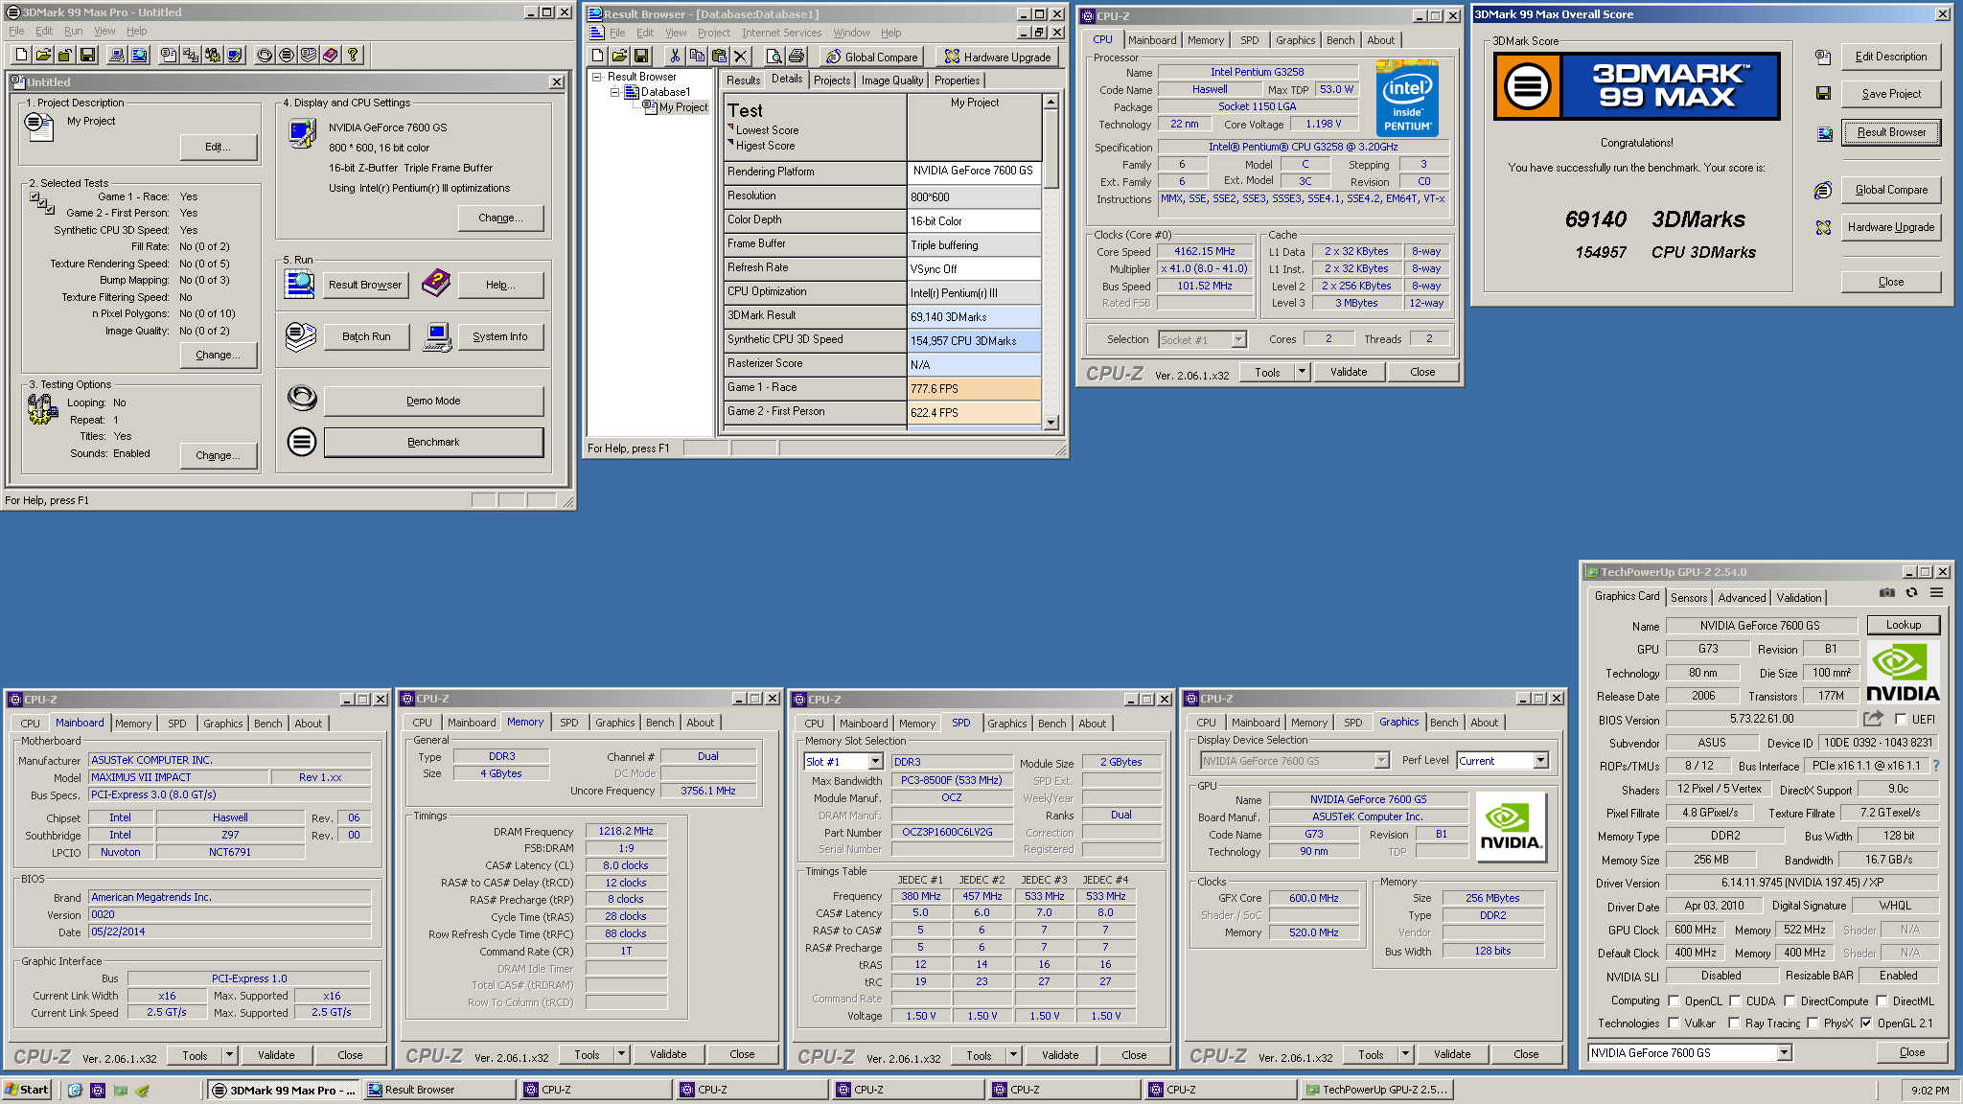The height and width of the screenshot is (1104, 1963).
Task: Open Run menu in 3DMark 99 Max
Action: (73, 31)
